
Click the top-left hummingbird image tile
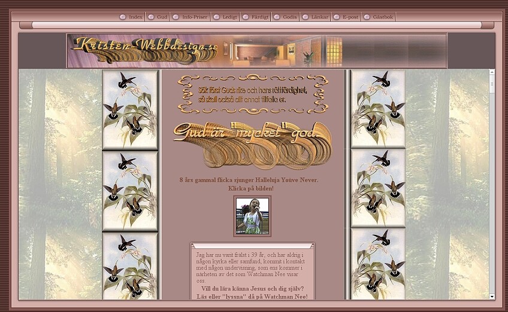(130, 109)
